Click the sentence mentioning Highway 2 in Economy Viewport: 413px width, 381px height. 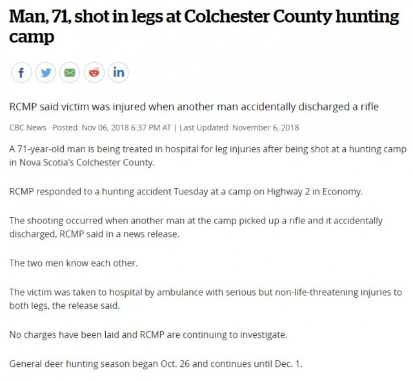click(x=186, y=192)
